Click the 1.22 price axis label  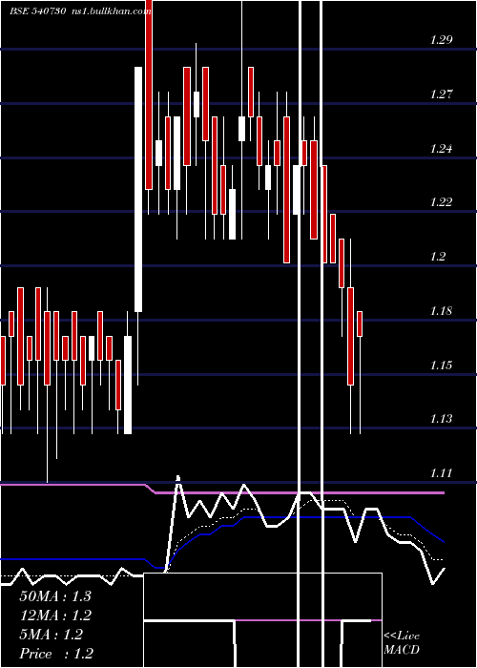tap(441, 202)
